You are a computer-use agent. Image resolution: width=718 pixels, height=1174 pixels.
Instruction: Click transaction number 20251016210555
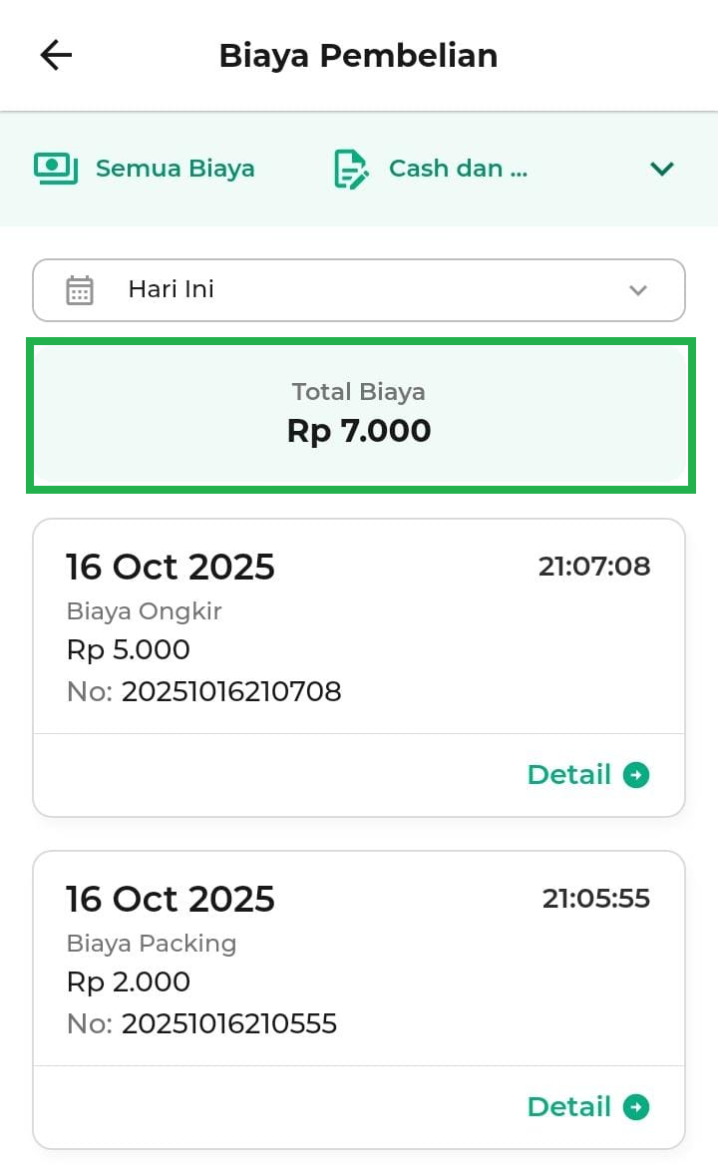tap(229, 1023)
